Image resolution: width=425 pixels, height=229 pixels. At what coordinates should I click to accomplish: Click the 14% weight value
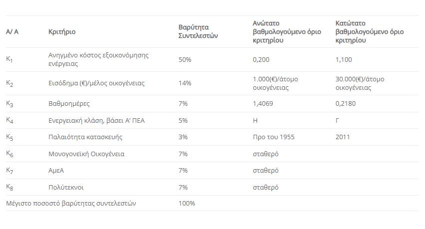[185, 83]
